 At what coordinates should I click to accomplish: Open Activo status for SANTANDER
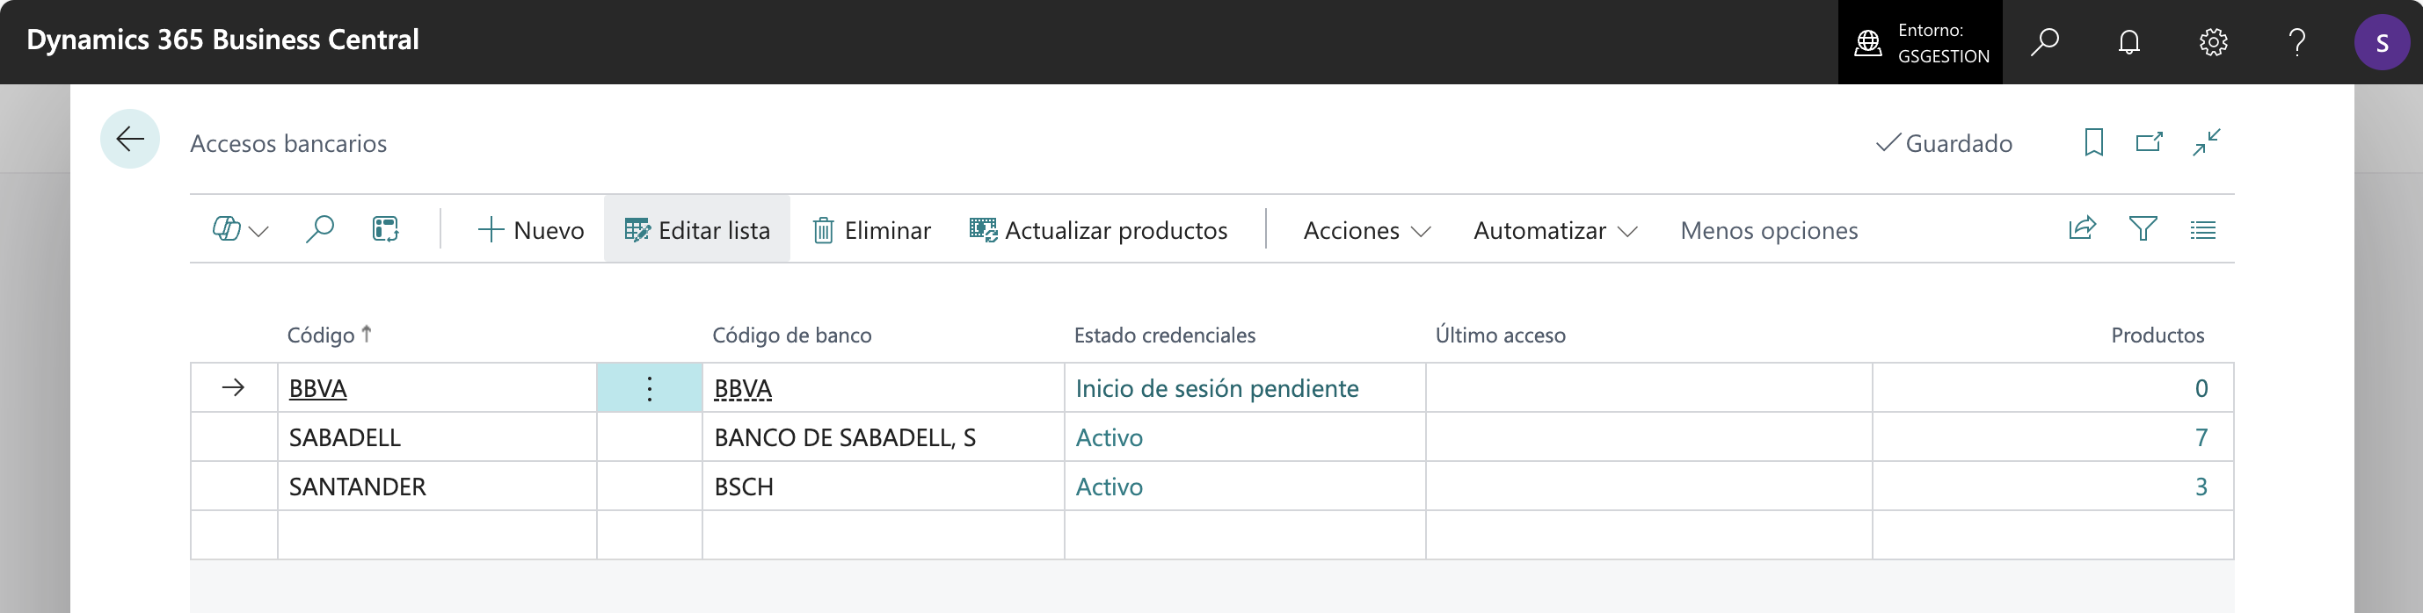(1109, 486)
